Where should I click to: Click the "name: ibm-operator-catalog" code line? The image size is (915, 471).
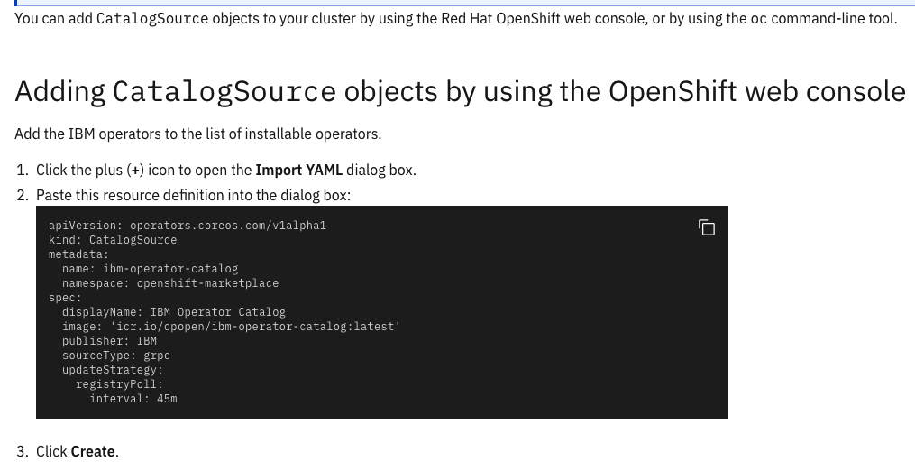(x=150, y=269)
